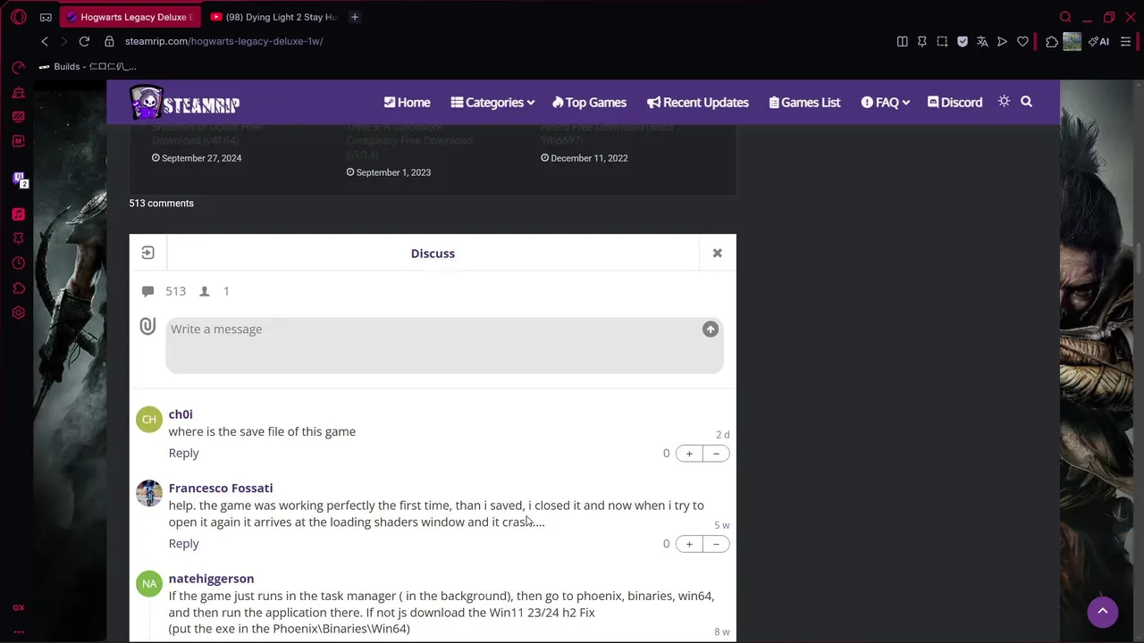Open the site search magnifier in Steamrip nav
The width and height of the screenshot is (1144, 643).
[x=1026, y=102]
